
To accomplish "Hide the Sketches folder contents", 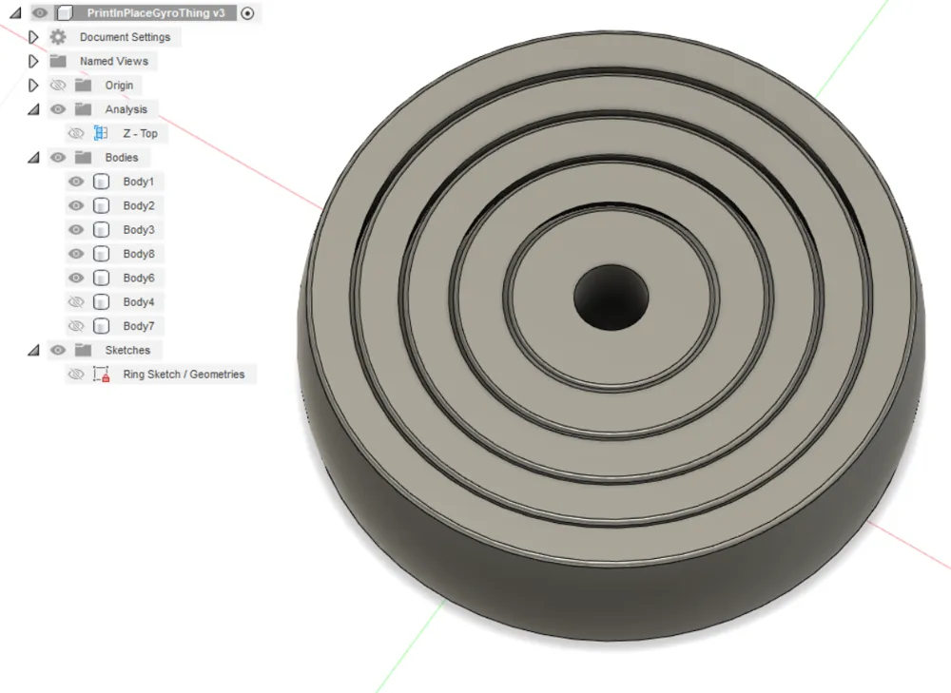I will [58, 350].
